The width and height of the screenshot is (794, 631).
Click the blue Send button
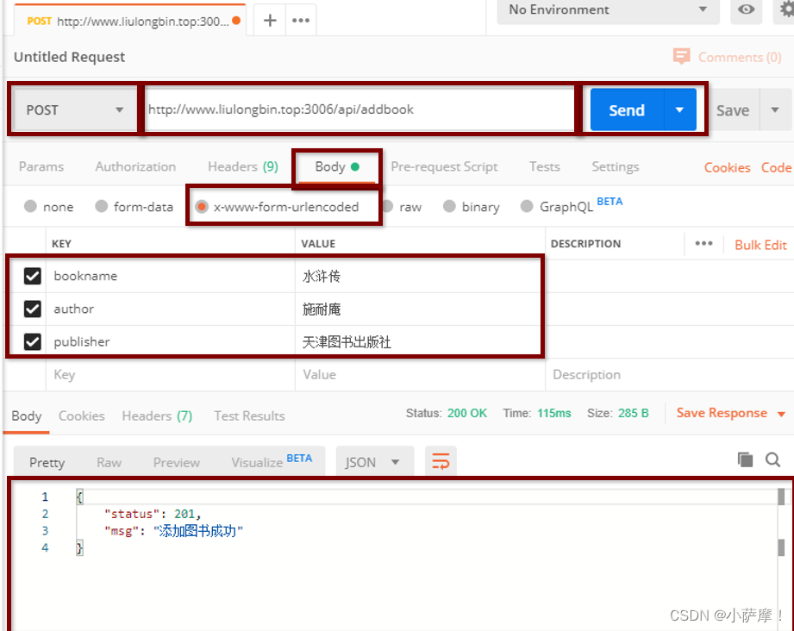click(627, 109)
